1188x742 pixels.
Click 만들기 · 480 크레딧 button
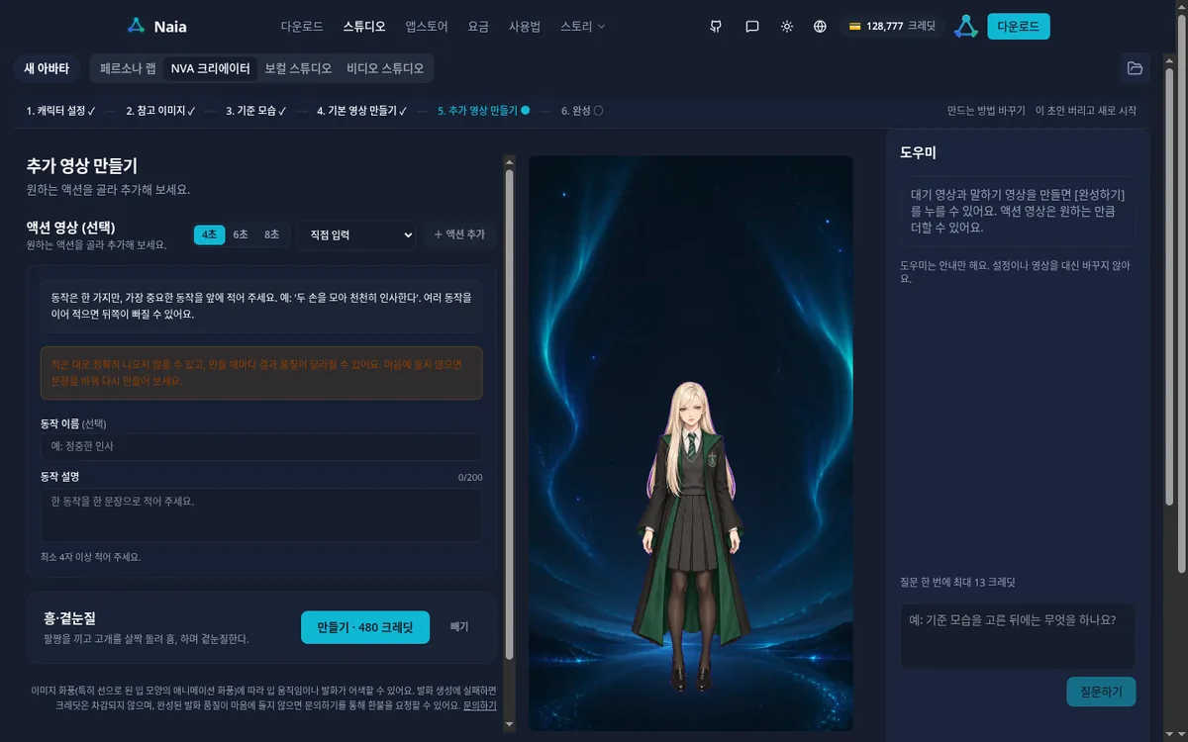point(365,627)
